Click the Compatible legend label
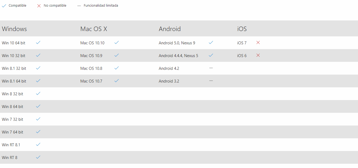Screen dimensions: 358x168 point(17,6)
